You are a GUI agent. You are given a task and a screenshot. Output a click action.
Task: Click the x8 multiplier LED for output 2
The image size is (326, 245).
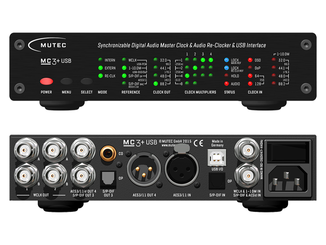(x=195, y=84)
